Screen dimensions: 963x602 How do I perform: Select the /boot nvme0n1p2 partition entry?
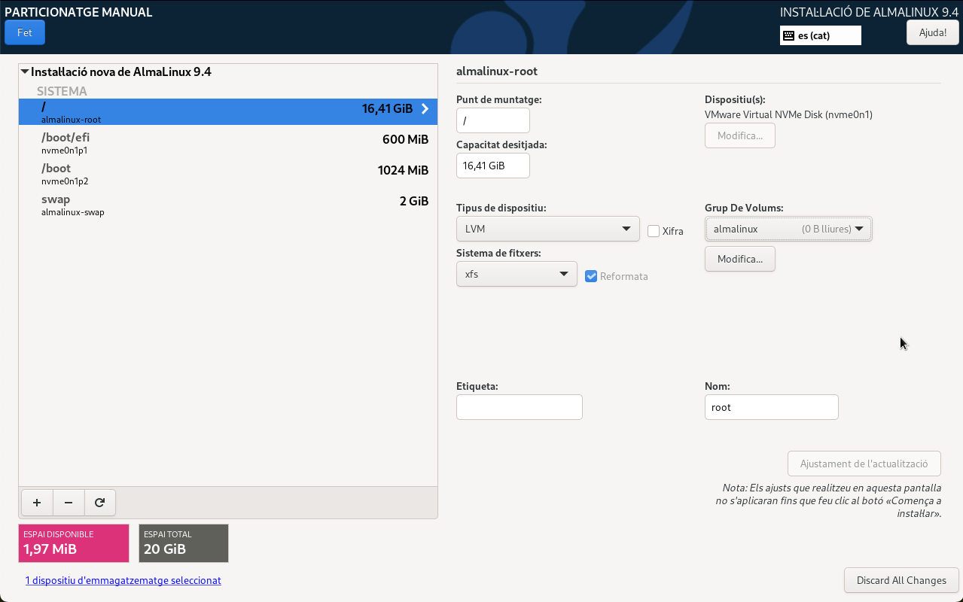(x=227, y=173)
